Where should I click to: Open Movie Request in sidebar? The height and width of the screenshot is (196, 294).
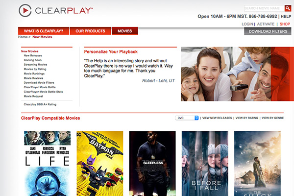tap(33, 96)
